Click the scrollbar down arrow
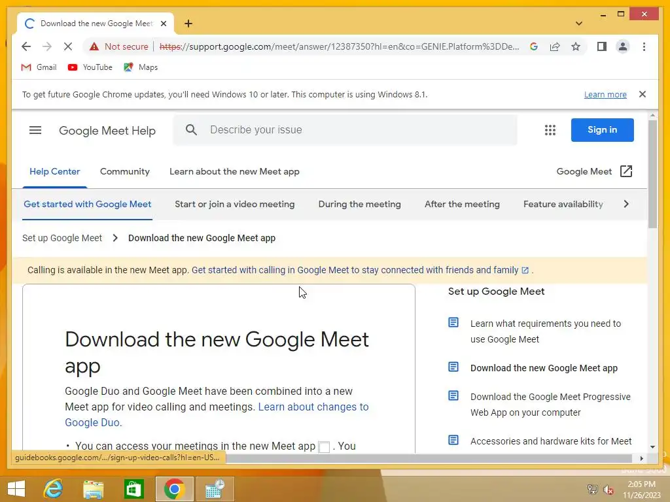Screen dimensions: 670x502 click(x=652, y=447)
